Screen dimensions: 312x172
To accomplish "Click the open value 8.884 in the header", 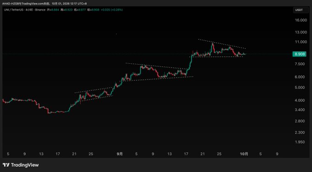I will click(55, 10).
